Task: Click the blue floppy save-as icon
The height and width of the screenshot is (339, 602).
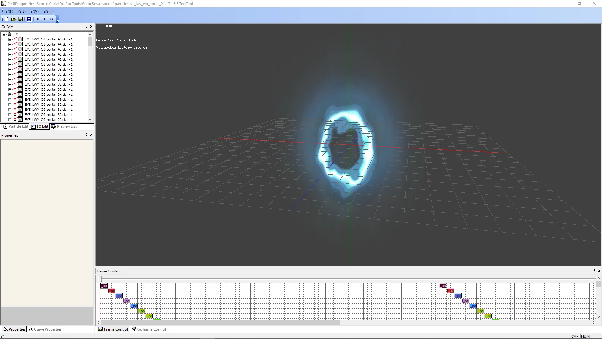Action: click(x=29, y=19)
